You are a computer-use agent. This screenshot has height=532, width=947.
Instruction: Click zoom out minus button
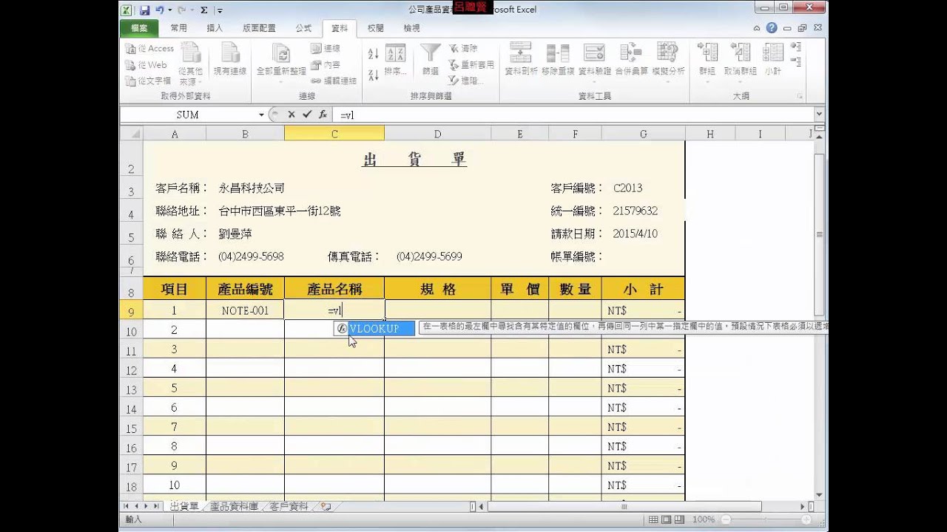pyautogui.click(x=727, y=519)
